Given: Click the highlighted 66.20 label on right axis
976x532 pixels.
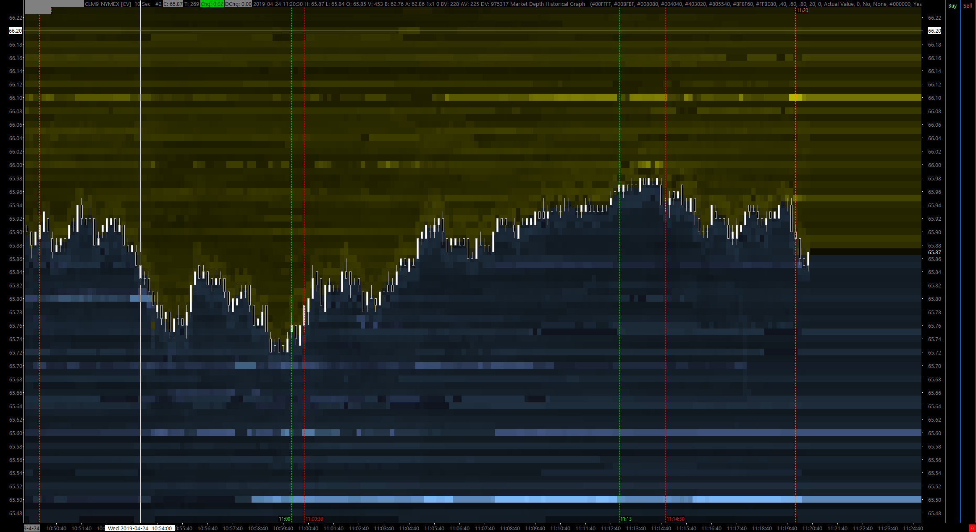Looking at the screenshot, I should point(934,31).
